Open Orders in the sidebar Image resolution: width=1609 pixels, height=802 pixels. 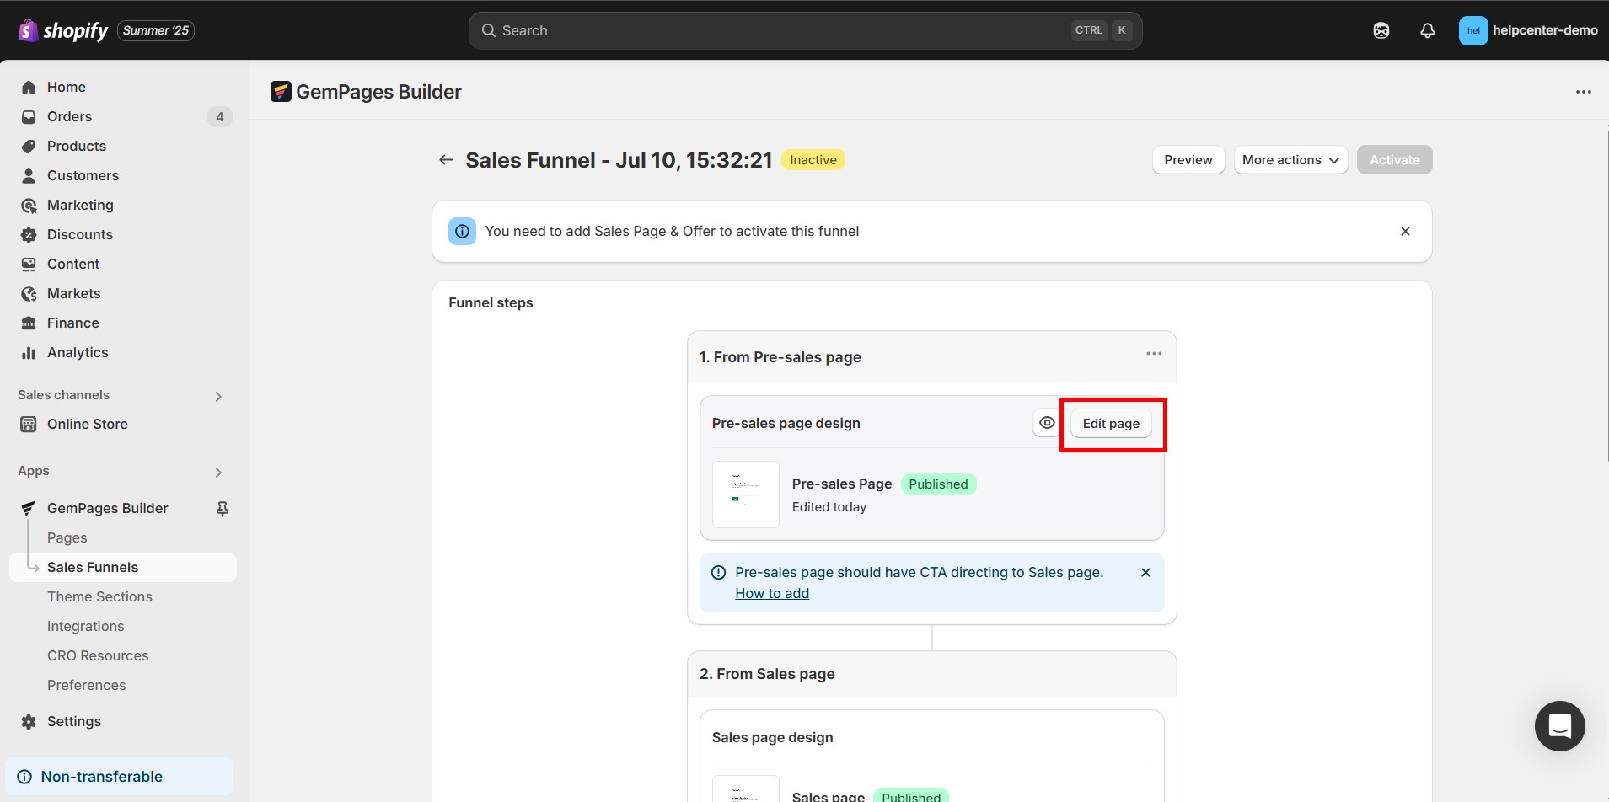[69, 116]
